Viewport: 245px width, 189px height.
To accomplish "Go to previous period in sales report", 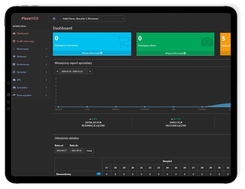I will tap(57, 71).
